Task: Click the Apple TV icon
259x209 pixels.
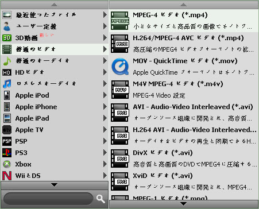Action: tap(7, 130)
